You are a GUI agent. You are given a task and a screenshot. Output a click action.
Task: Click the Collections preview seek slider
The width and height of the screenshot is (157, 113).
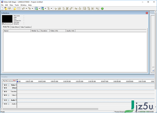click(8, 23)
